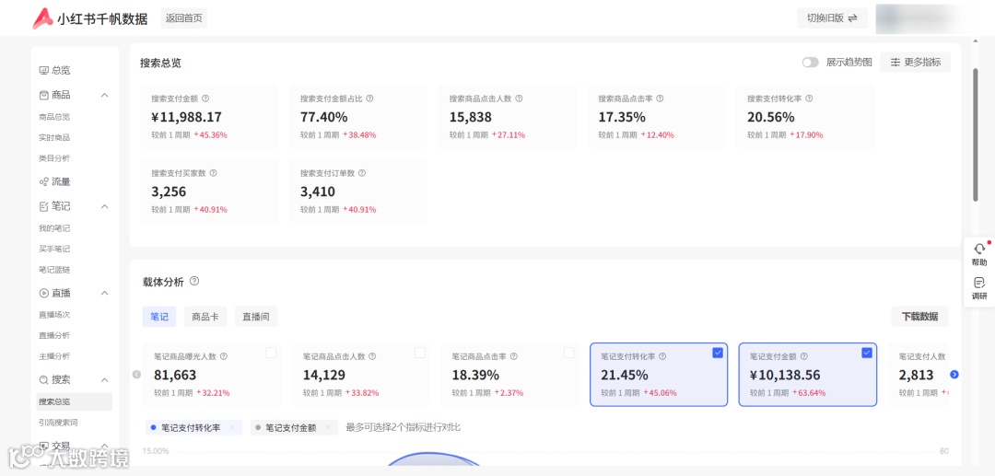Switch to the 直播间 carrier tab

[x=256, y=317]
